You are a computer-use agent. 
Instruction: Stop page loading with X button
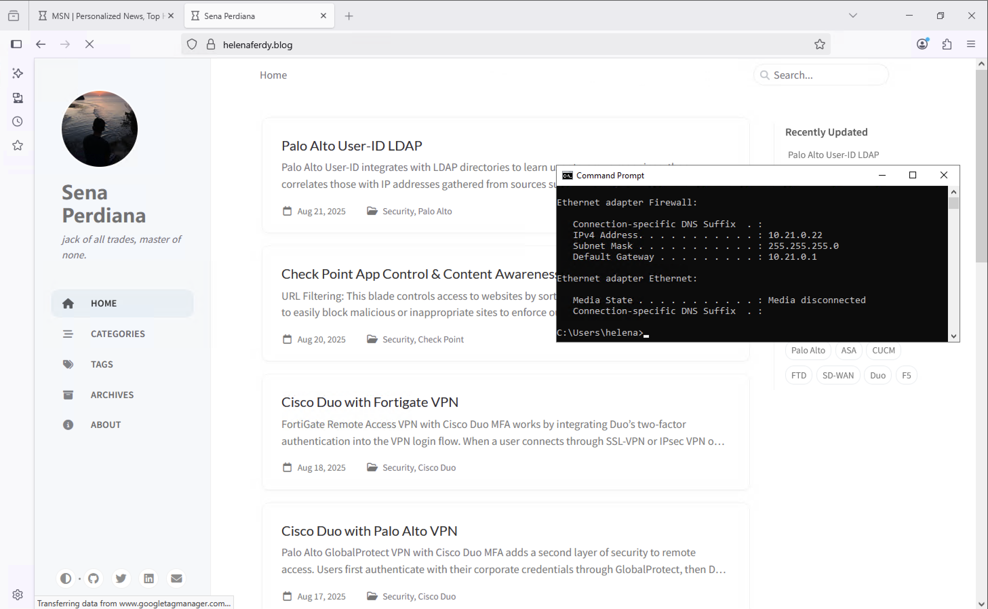click(90, 44)
